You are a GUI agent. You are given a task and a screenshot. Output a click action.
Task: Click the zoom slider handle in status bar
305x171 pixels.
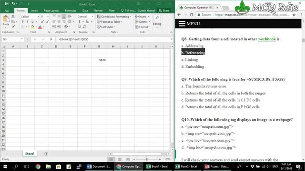(x=147, y=159)
